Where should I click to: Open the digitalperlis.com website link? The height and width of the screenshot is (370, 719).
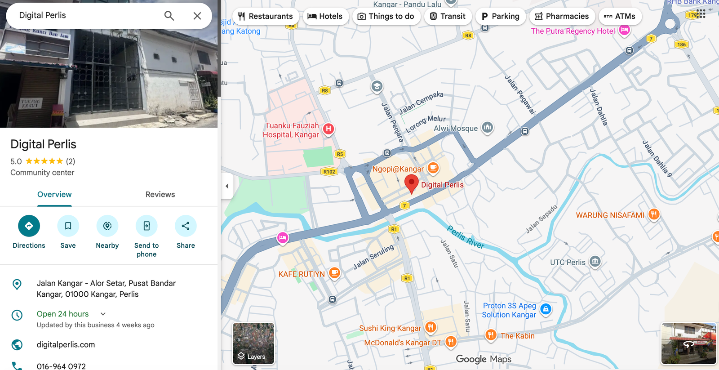(66, 345)
